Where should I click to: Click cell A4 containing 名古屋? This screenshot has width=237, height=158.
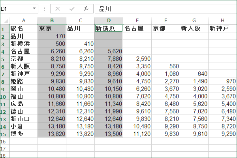tap(23, 51)
